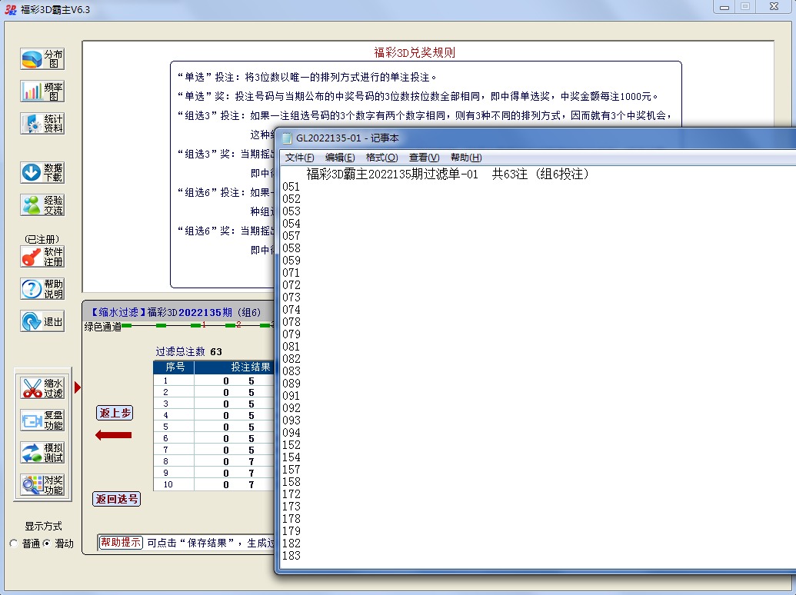The image size is (796, 595).
Task: Click the 返回选号 return to selection button
Action: pyautogui.click(x=117, y=499)
